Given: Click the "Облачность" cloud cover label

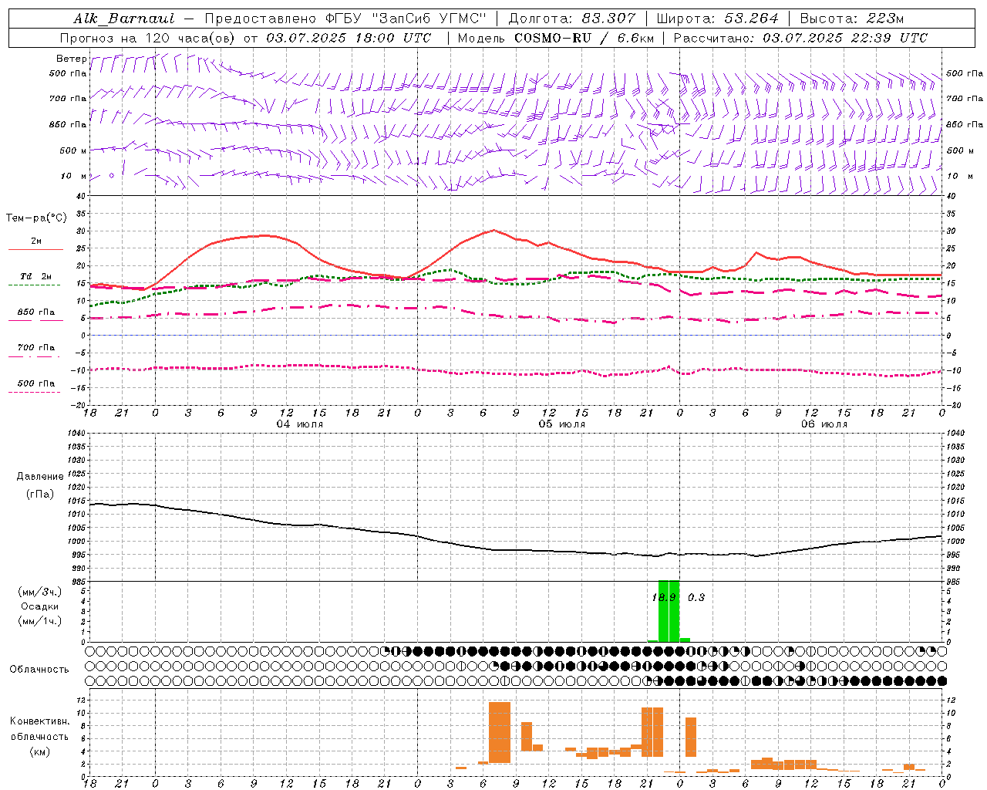Looking at the screenshot, I should [39, 669].
